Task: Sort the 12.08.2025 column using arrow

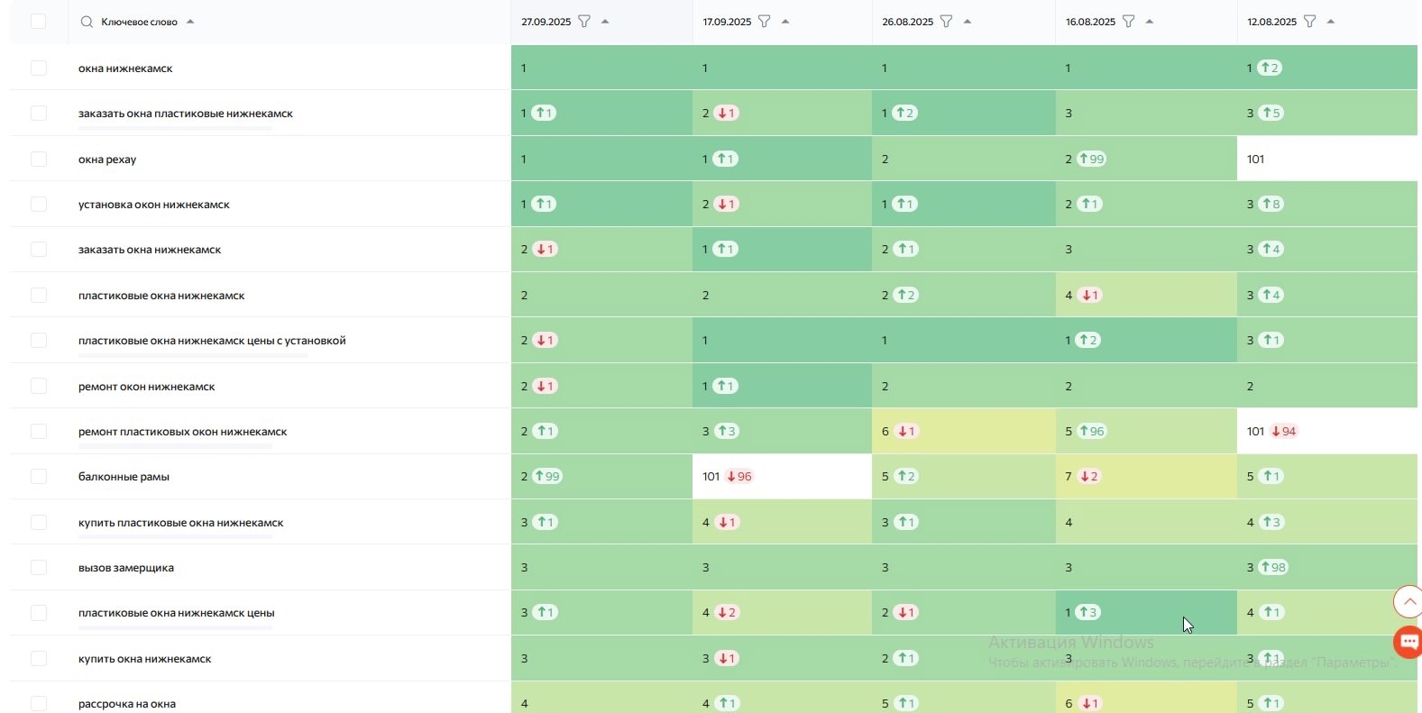Action: coord(1331,22)
